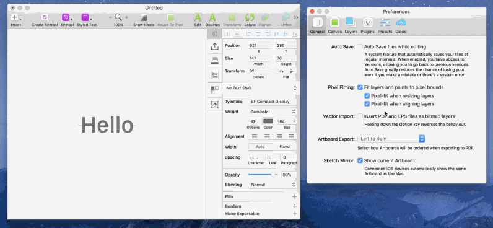Show more toolbar items via chevron

pos(296,17)
